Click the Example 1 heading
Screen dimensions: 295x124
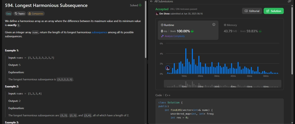12,50
